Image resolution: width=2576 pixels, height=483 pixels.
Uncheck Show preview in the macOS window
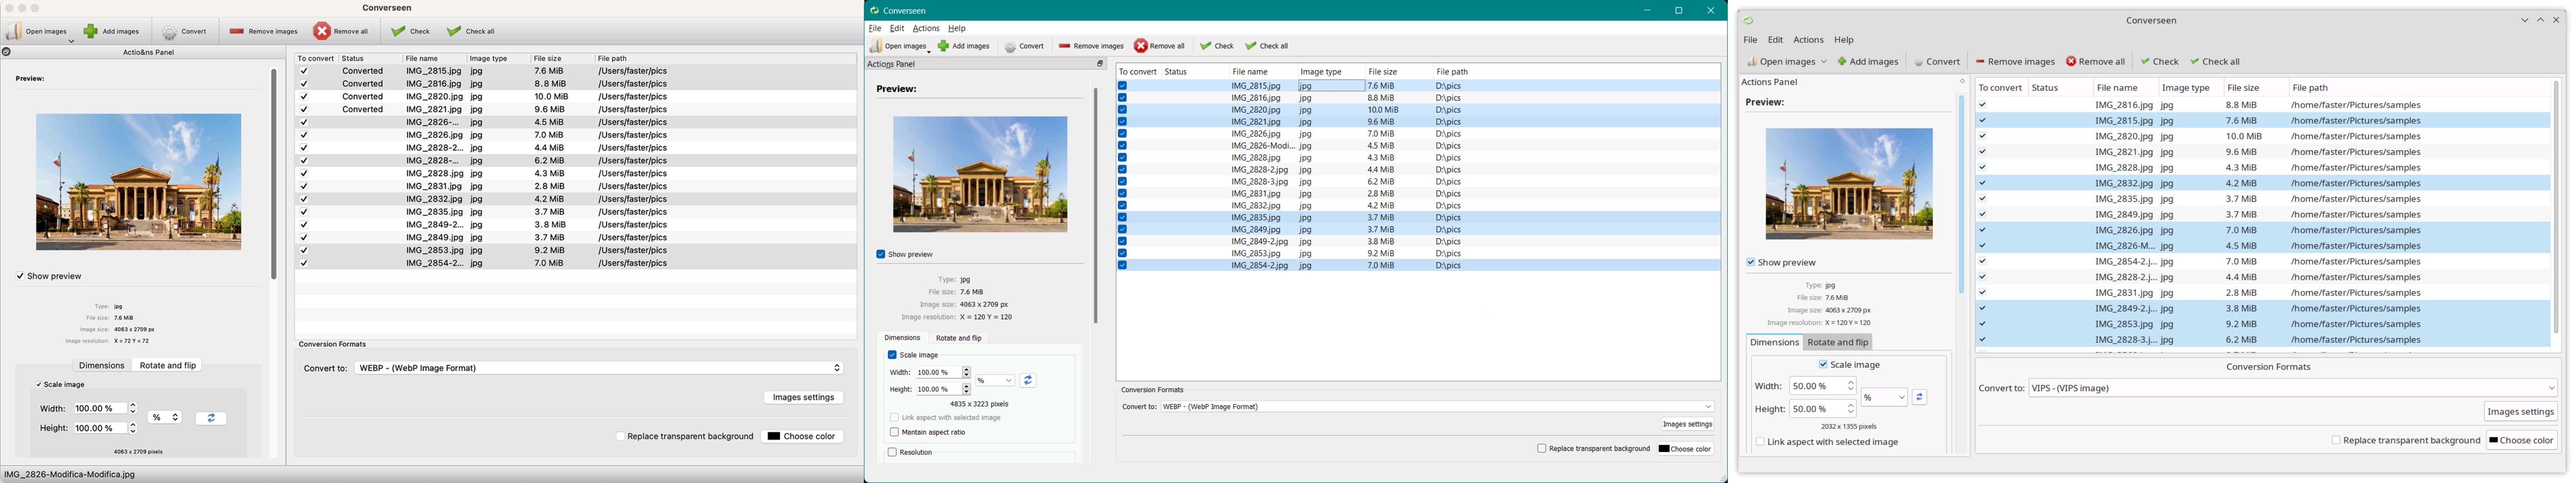(x=20, y=276)
